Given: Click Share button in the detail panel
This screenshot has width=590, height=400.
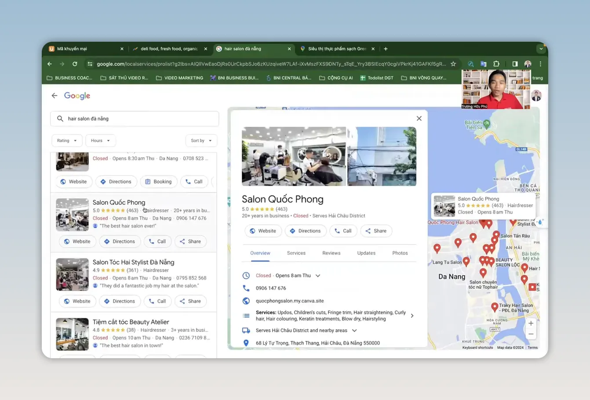Looking at the screenshot, I should [376, 231].
